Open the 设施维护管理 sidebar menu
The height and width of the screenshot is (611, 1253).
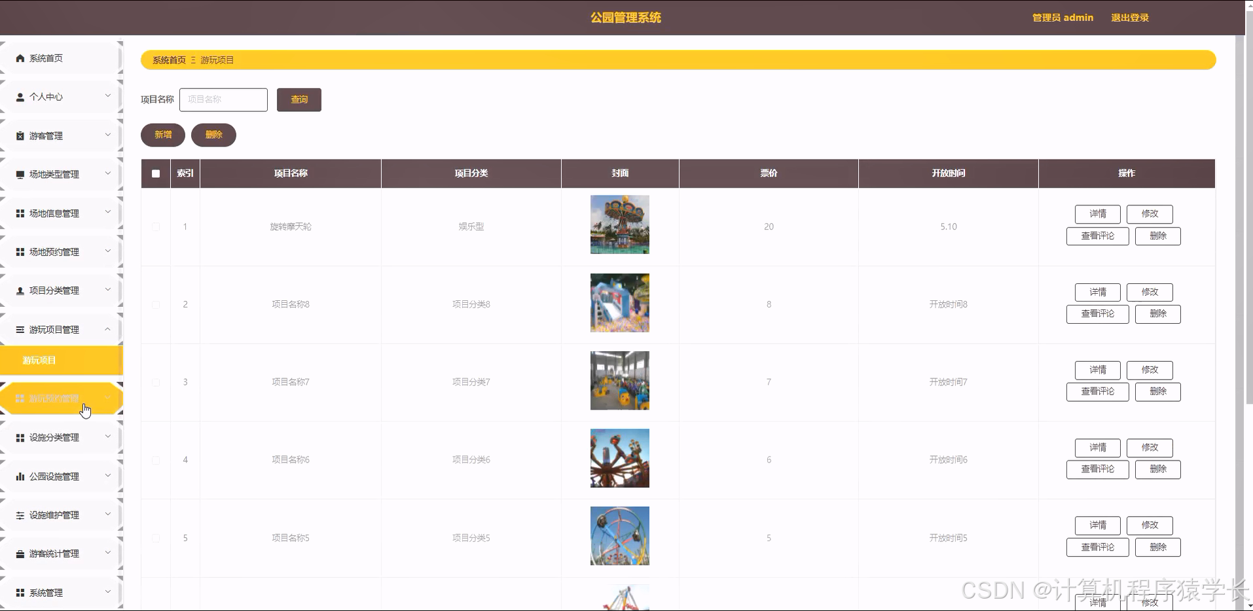[61, 515]
